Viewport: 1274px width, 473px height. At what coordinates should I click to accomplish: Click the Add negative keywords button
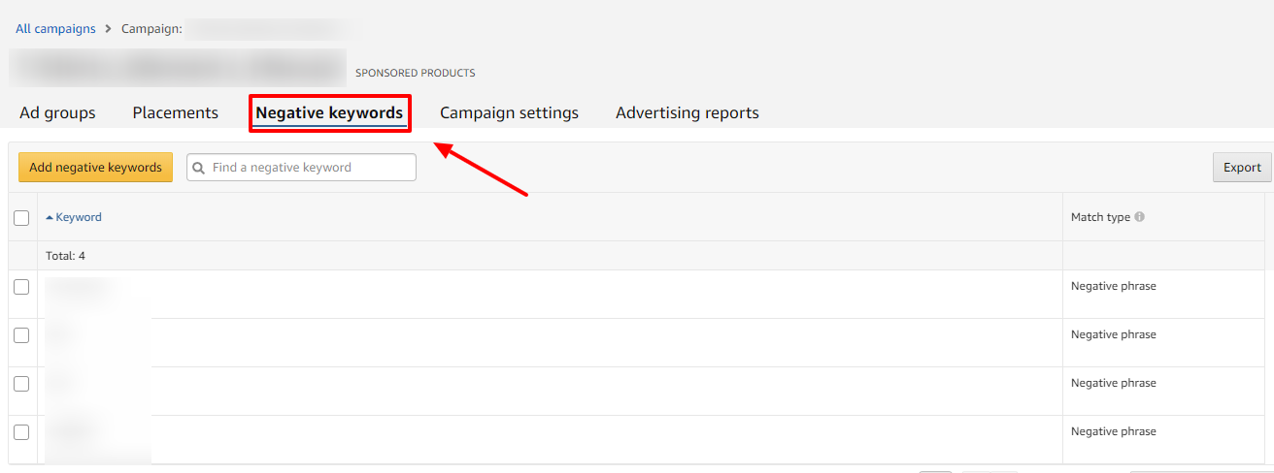(95, 167)
